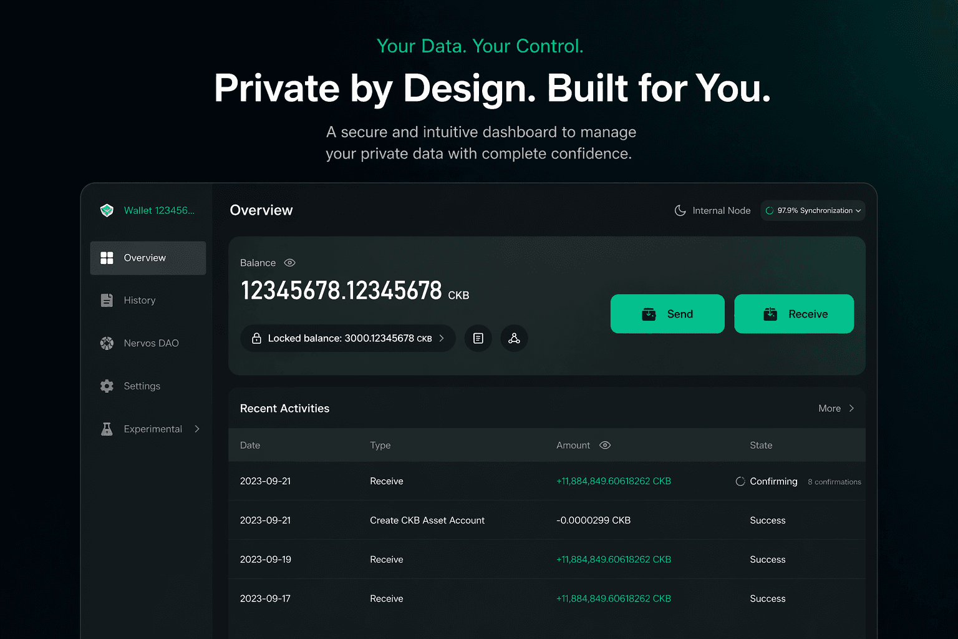
Task: Click the State column header
Action: point(761,445)
